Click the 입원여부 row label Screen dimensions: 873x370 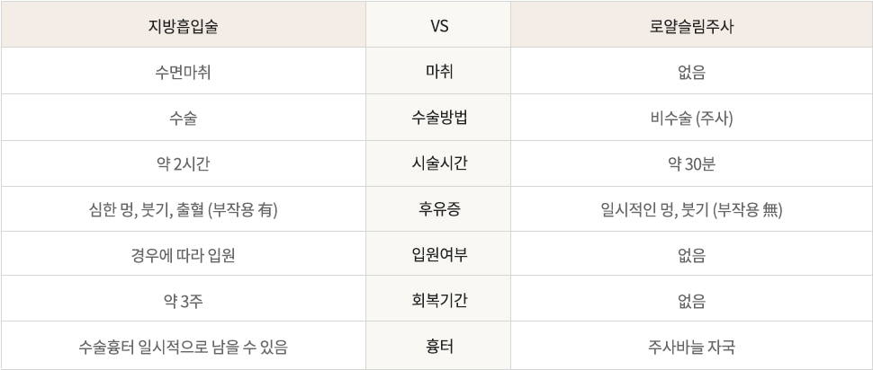tap(439, 255)
